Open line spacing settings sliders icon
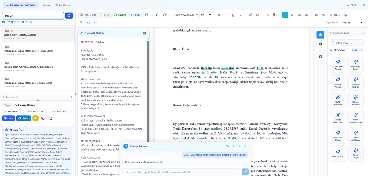Image resolution: width=368 pixels, height=176 pixels. tap(81, 22)
